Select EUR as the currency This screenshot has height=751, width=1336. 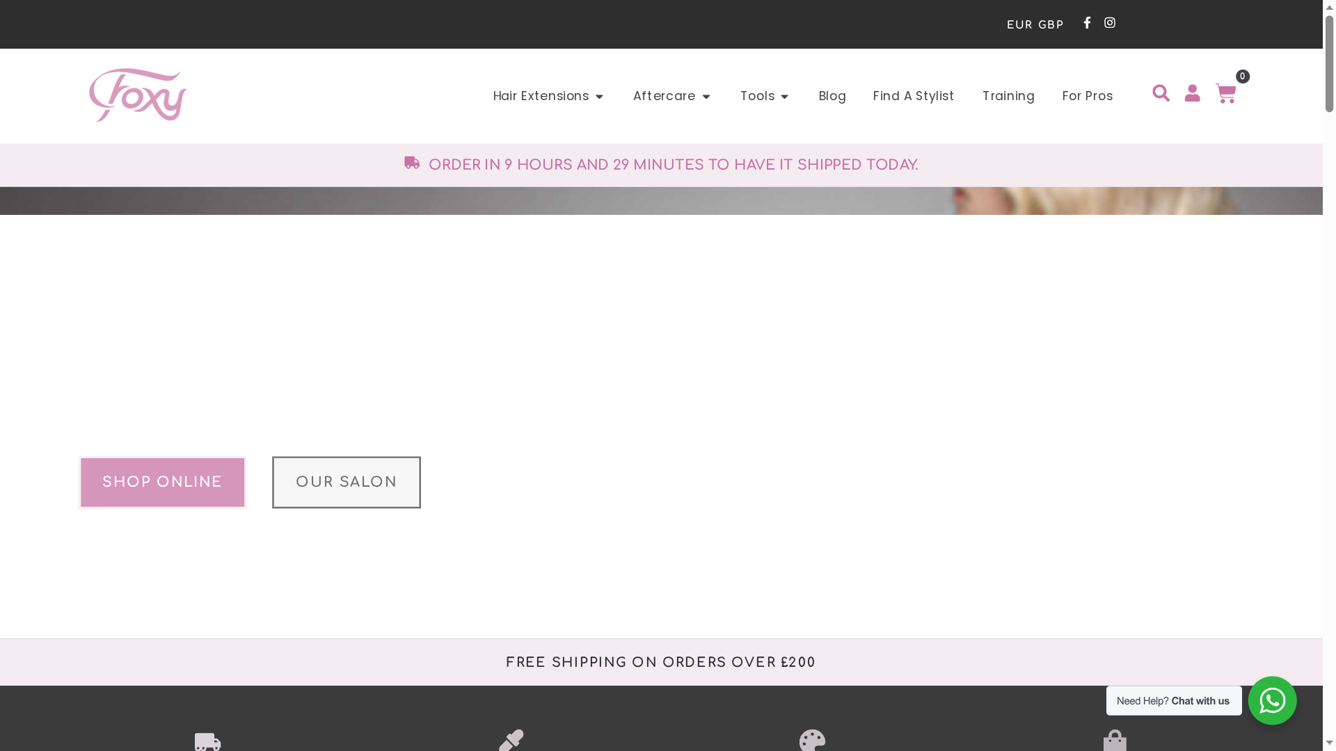tap(1019, 24)
